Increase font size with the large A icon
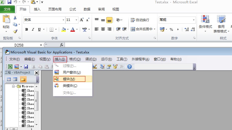 (x=81, y=20)
